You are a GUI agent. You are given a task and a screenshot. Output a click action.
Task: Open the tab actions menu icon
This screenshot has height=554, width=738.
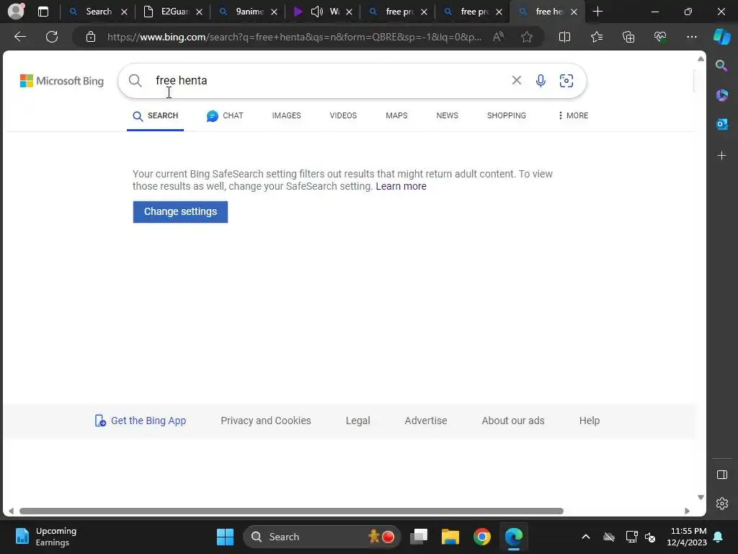pos(43,12)
